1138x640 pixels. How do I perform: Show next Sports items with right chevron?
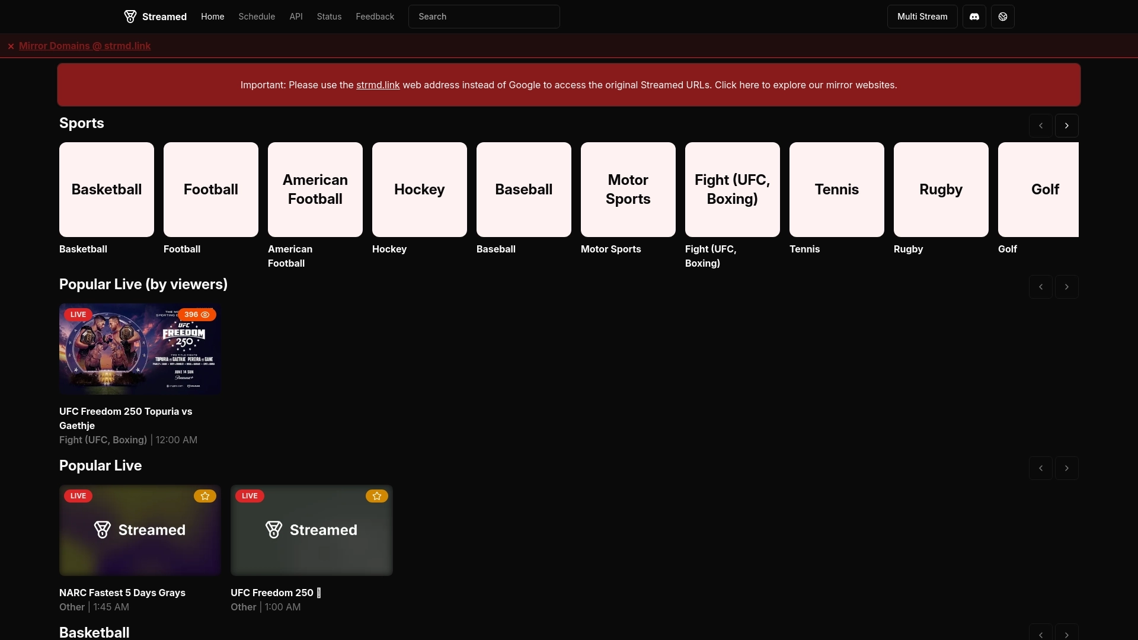1067,126
